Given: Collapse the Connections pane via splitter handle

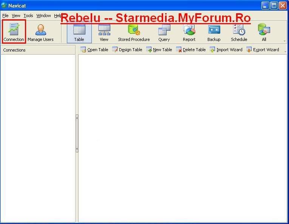Looking at the screenshot, I should [77, 133].
